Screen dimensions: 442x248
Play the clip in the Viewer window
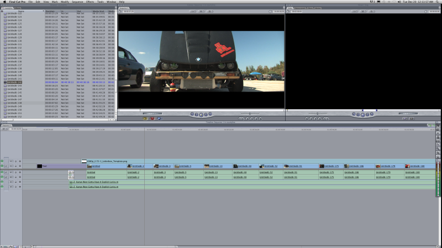(363, 115)
